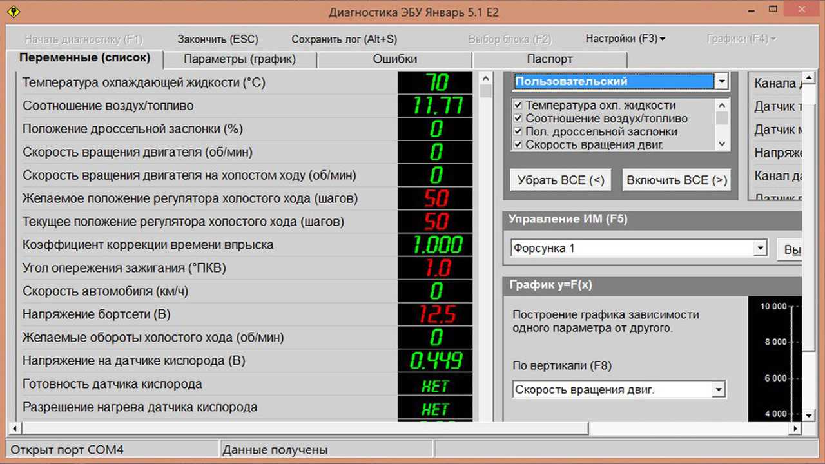Toggle Соотношение воздух/топливо checkbox
Screen dimensions: 825x464
[517, 119]
